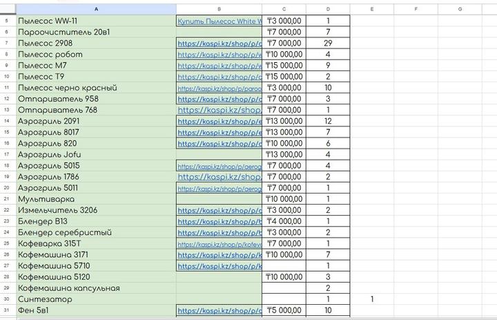Click quantity 29 for Пылесос 2908

point(328,43)
